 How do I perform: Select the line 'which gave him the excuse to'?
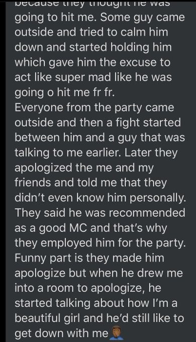point(92,63)
